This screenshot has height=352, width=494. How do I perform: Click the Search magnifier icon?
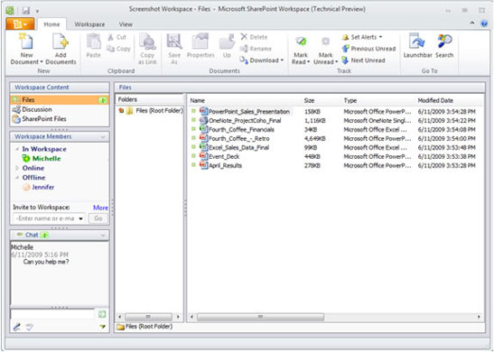[444, 42]
